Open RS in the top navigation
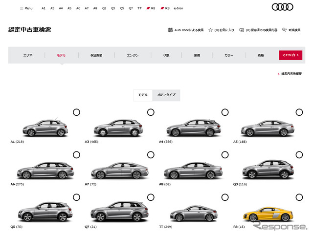The width and height of the screenshot is (313, 236). 165,8
